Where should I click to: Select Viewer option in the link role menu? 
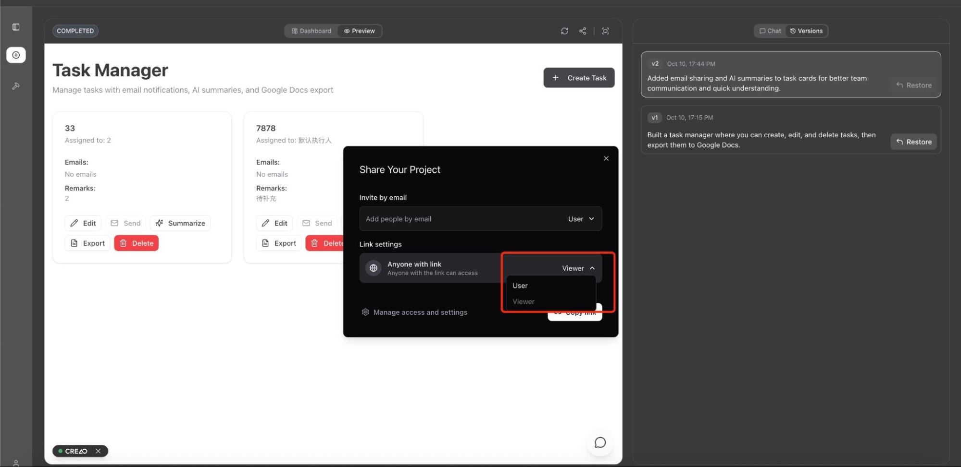(x=551, y=301)
